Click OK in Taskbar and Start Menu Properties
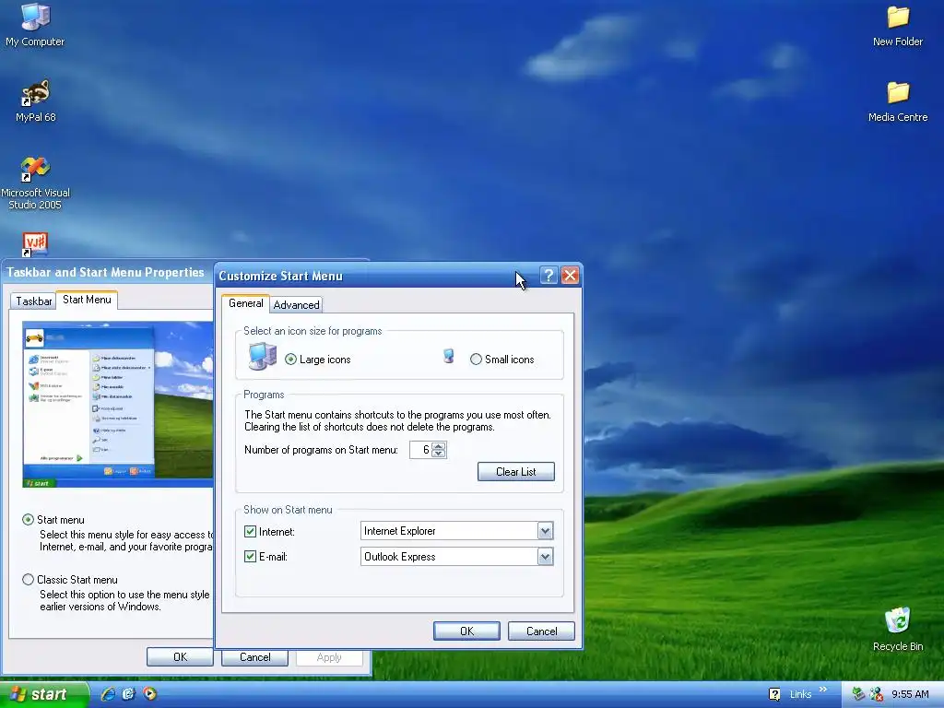 click(180, 656)
